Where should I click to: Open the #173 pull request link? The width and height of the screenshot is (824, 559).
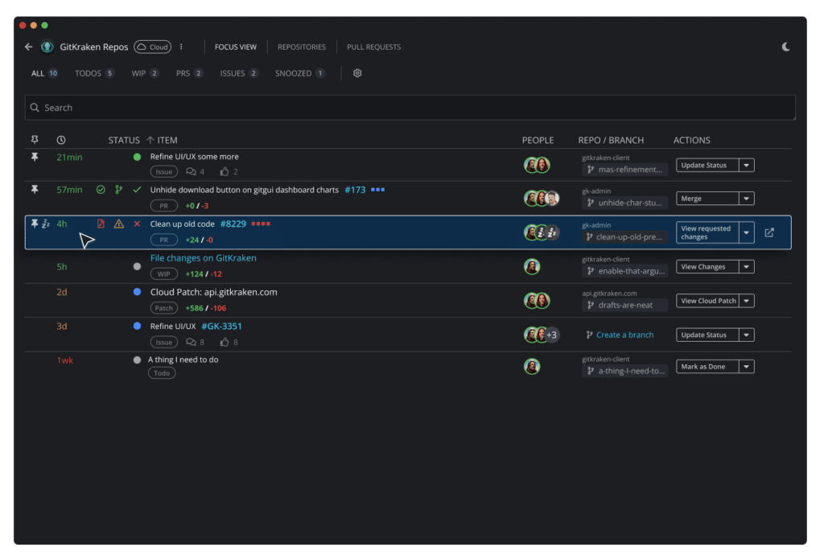point(355,190)
